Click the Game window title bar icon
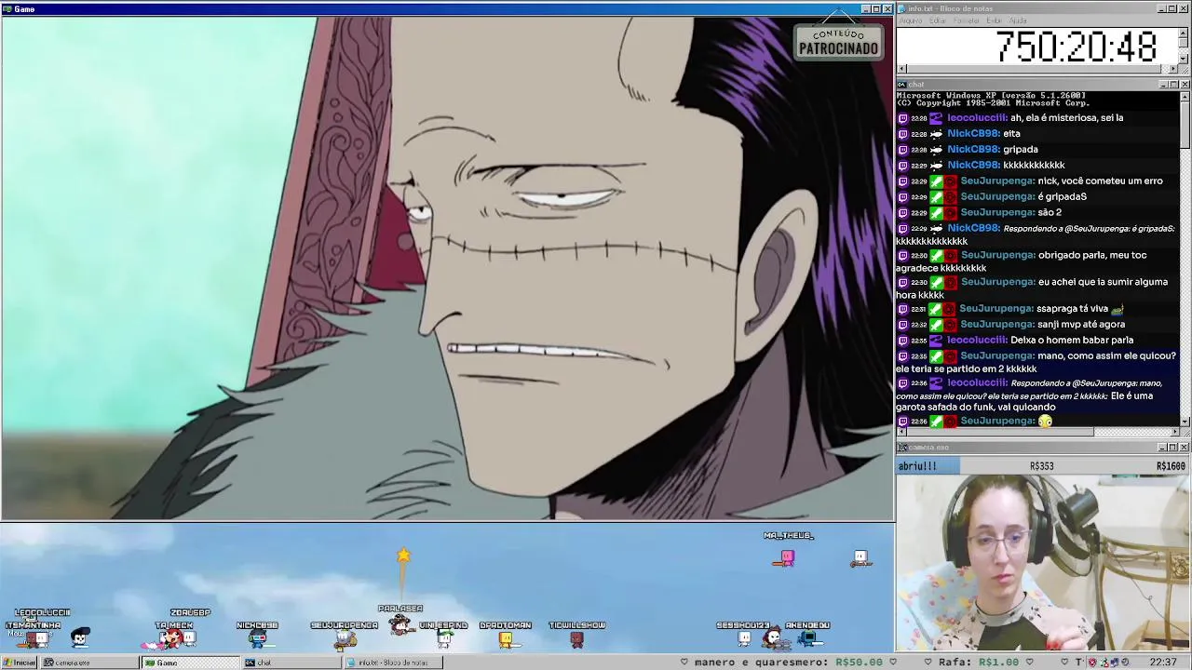The height and width of the screenshot is (670, 1192). [x=7, y=8]
